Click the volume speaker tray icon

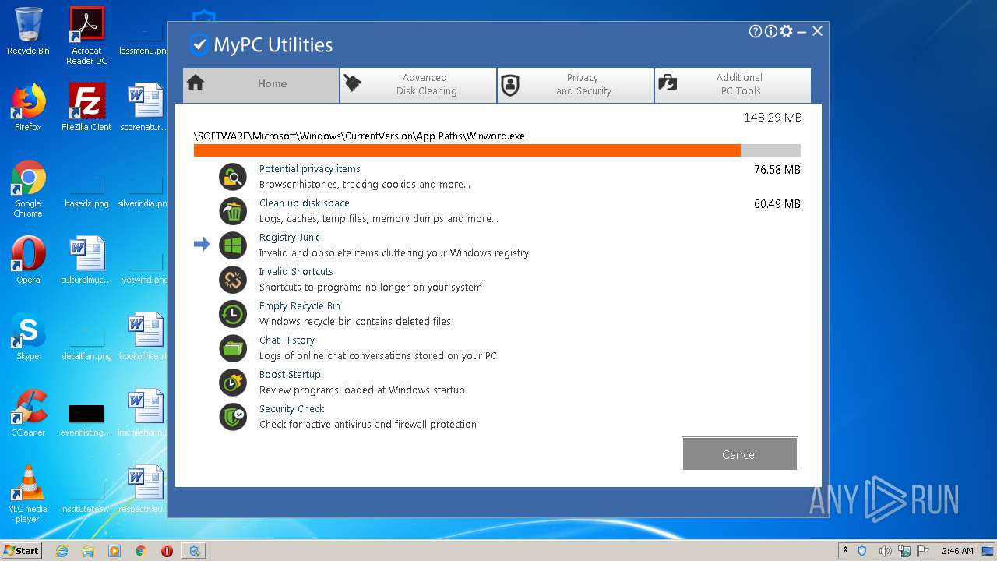coord(885,551)
